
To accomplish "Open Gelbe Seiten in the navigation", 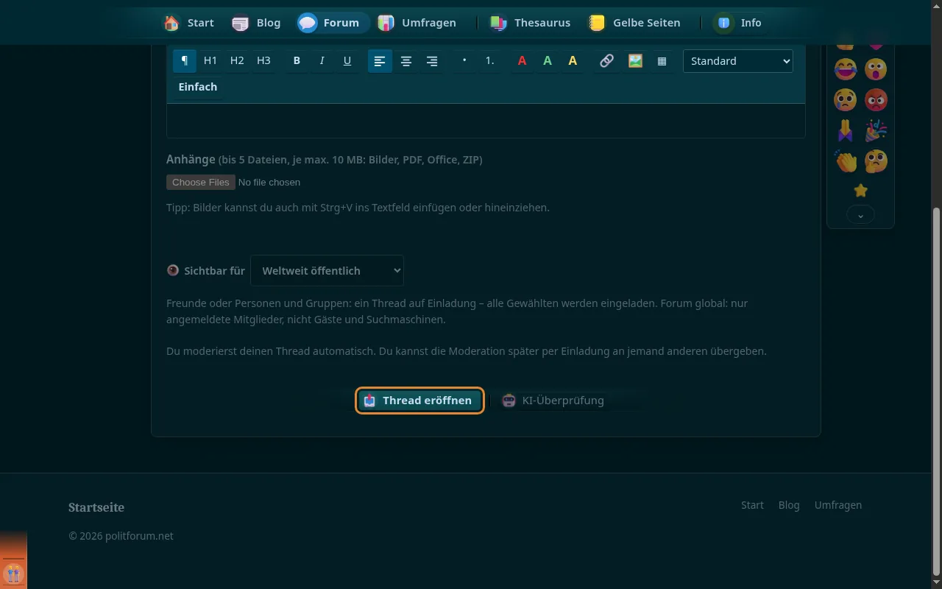I will 634,23.
